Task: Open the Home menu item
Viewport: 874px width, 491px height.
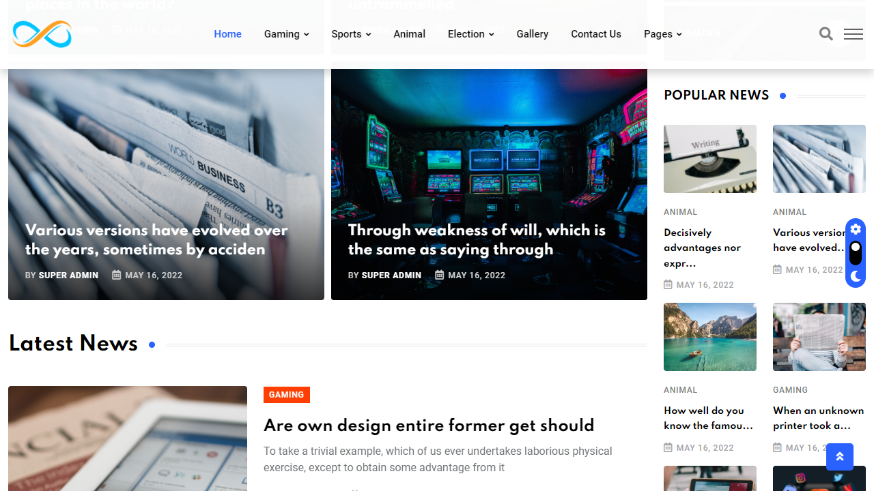Action: point(227,34)
